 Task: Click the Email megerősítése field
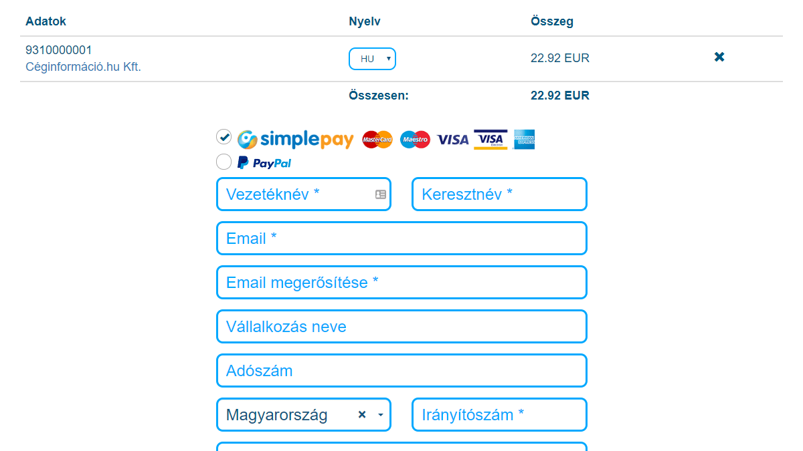pos(401,283)
